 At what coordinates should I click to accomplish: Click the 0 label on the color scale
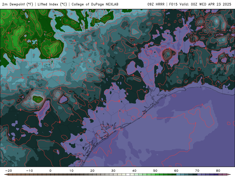(x=50, y=171)
